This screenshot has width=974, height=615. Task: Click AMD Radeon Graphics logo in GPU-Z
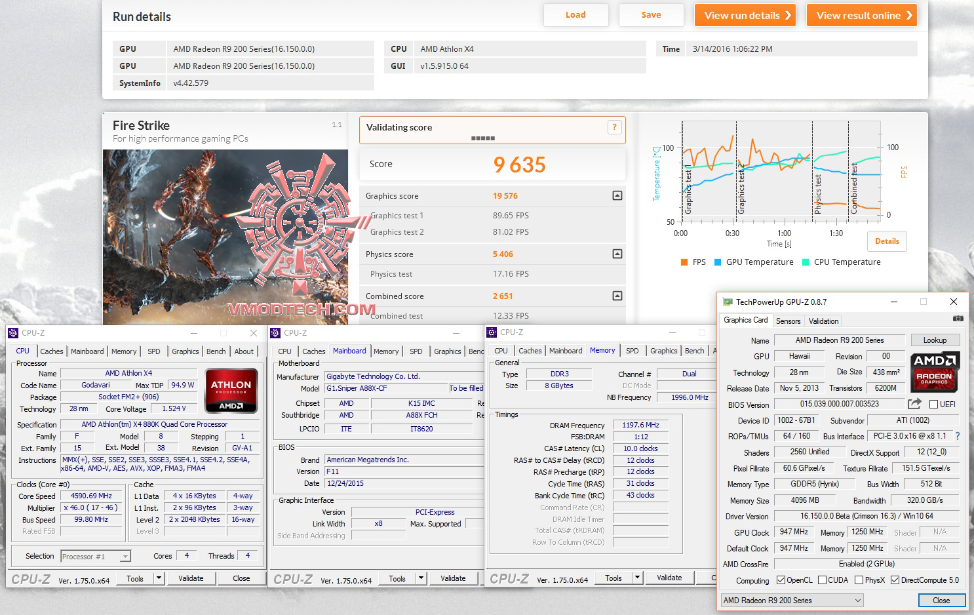(x=935, y=371)
